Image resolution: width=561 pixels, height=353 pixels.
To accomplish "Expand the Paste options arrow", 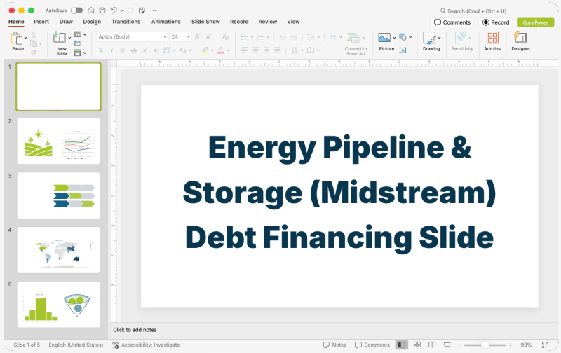I will click(25, 38).
